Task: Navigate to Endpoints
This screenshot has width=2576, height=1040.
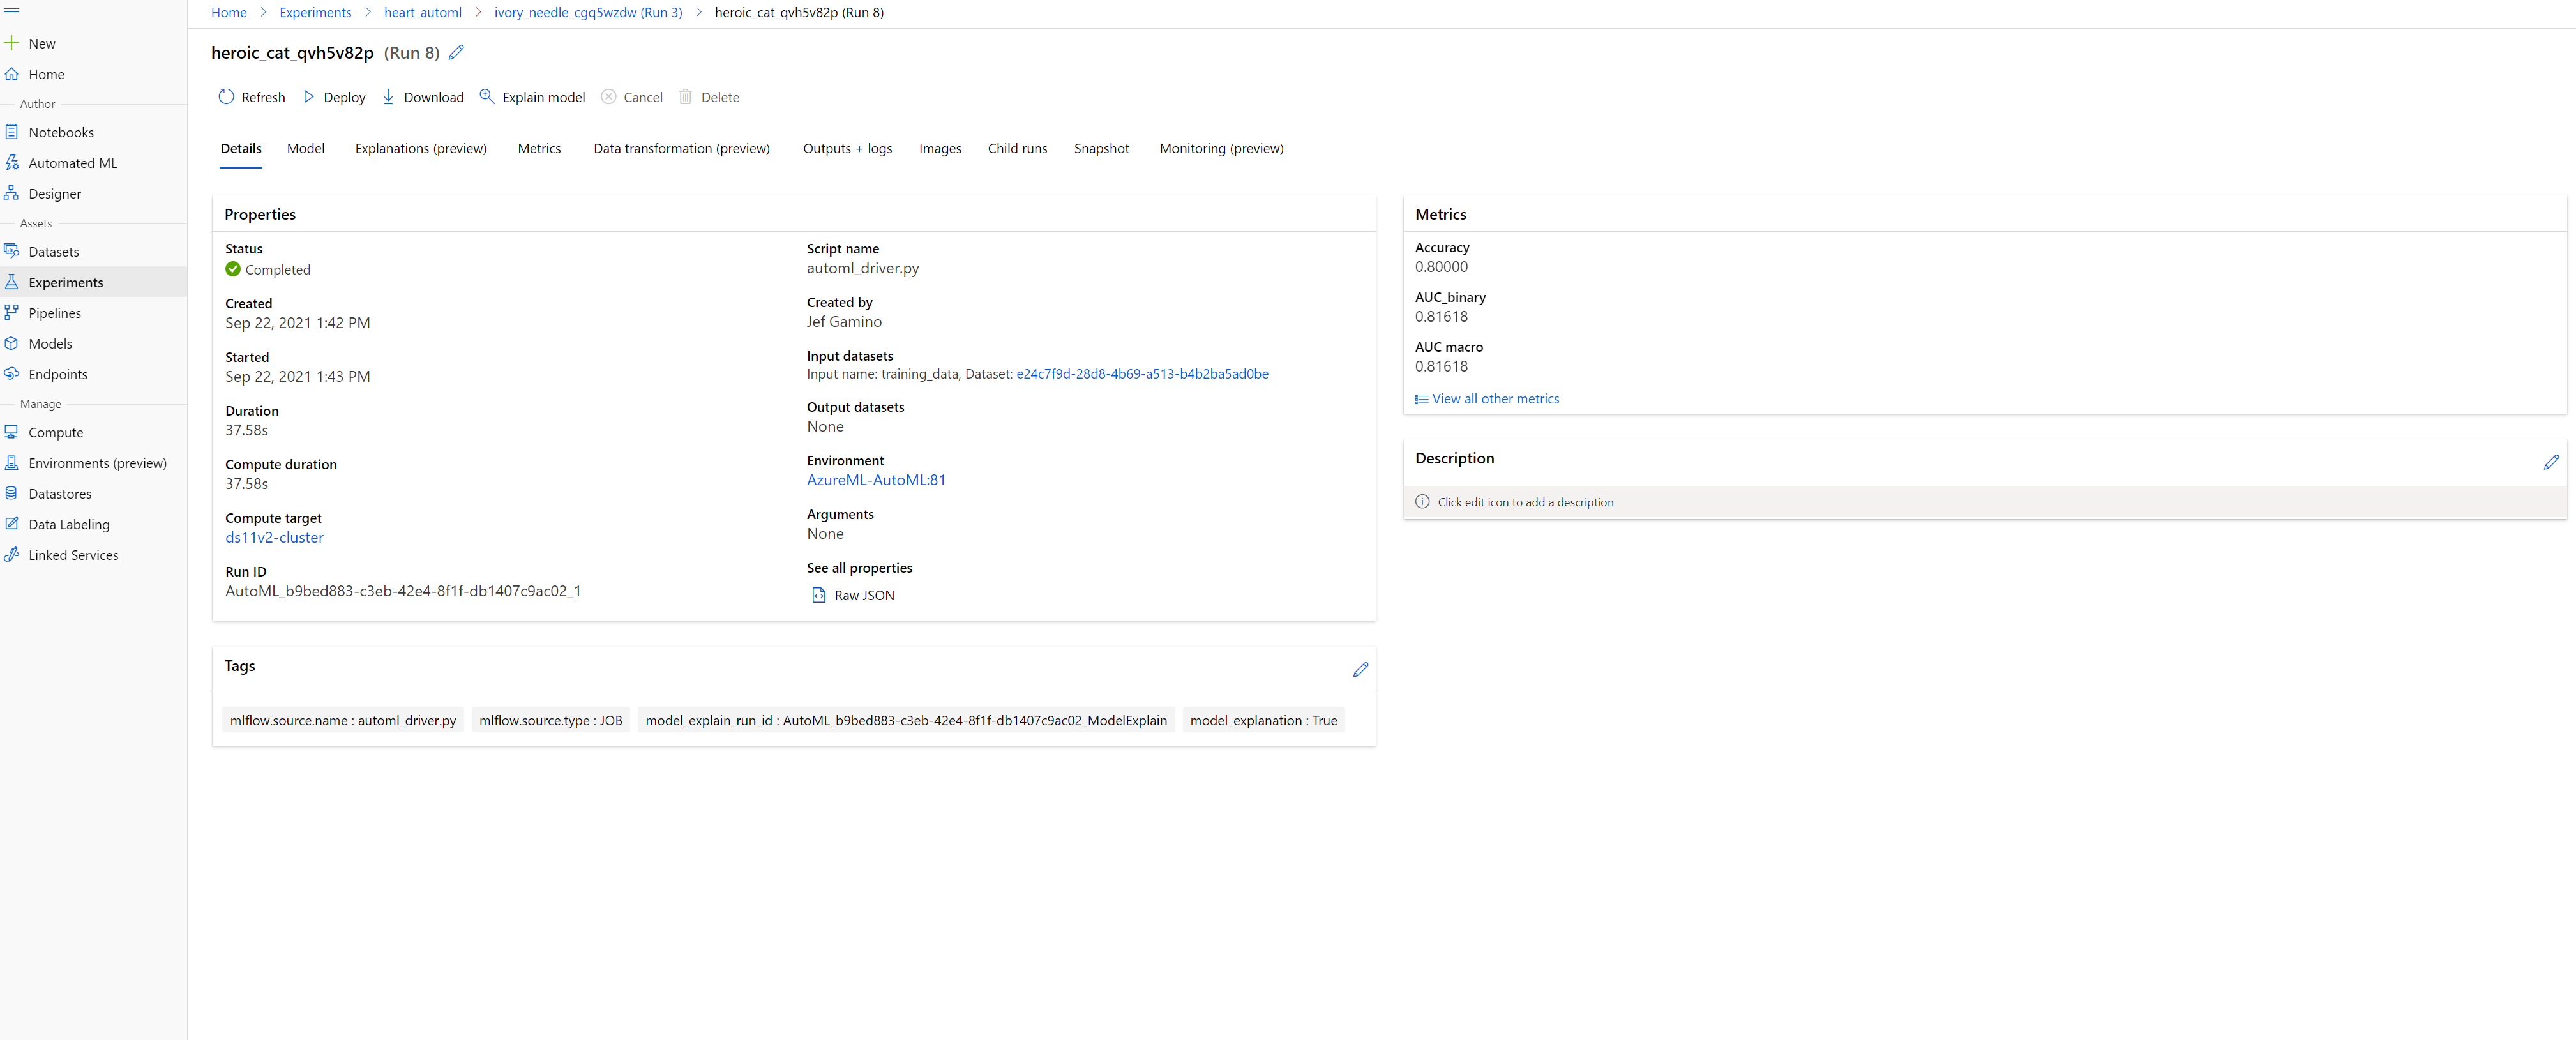Action: click(x=57, y=374)
